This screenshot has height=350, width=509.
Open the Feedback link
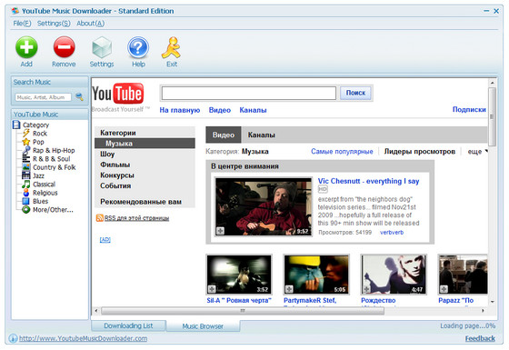pos(480,338)
